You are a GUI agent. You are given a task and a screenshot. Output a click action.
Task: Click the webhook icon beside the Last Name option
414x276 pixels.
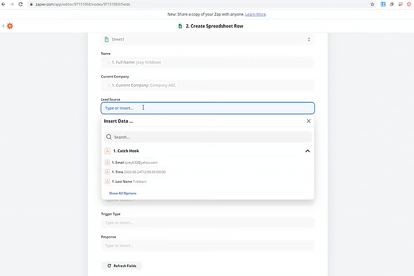pyautogui.click(x=107, y=182)
